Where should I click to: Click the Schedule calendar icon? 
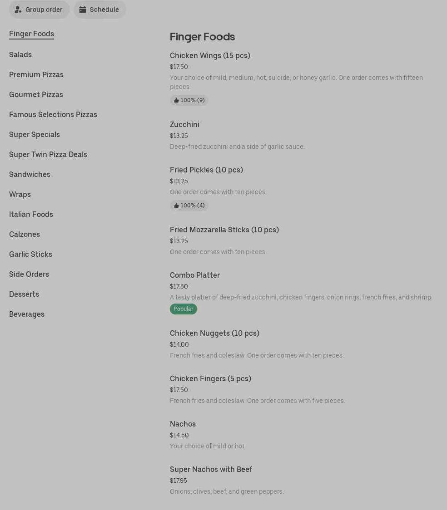83,10
